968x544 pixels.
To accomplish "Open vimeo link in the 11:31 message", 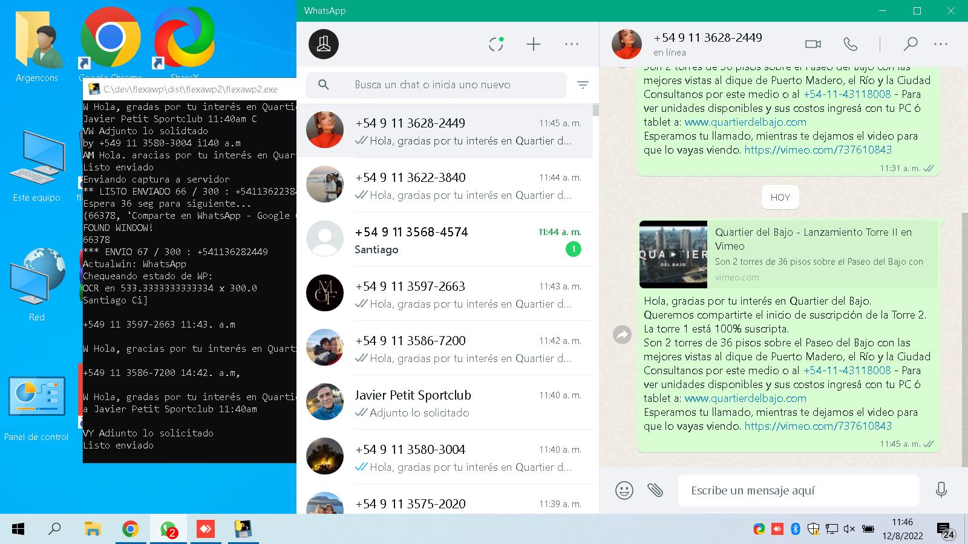I will [818, 150].
